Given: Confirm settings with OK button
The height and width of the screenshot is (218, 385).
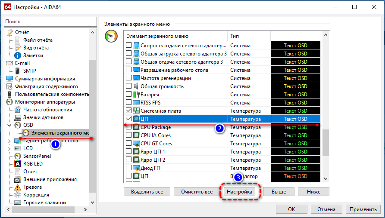Looking at the screenshot, I should [291, 209].
